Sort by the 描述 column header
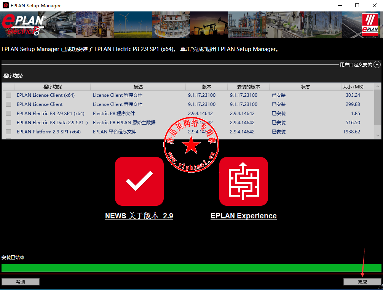383x290 pixels. 138,87
